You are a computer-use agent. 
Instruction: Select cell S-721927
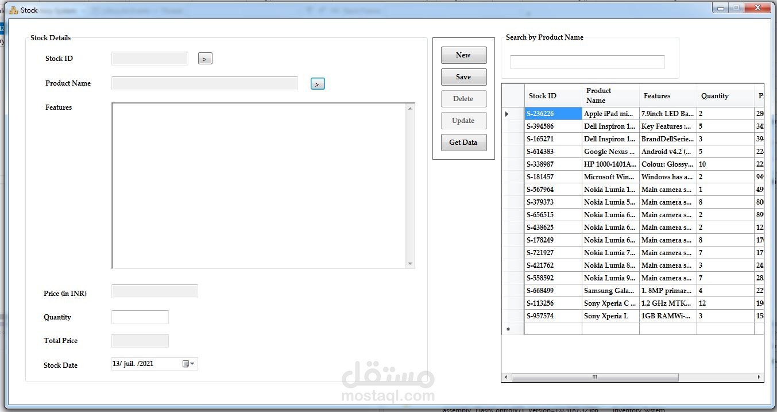553,253
